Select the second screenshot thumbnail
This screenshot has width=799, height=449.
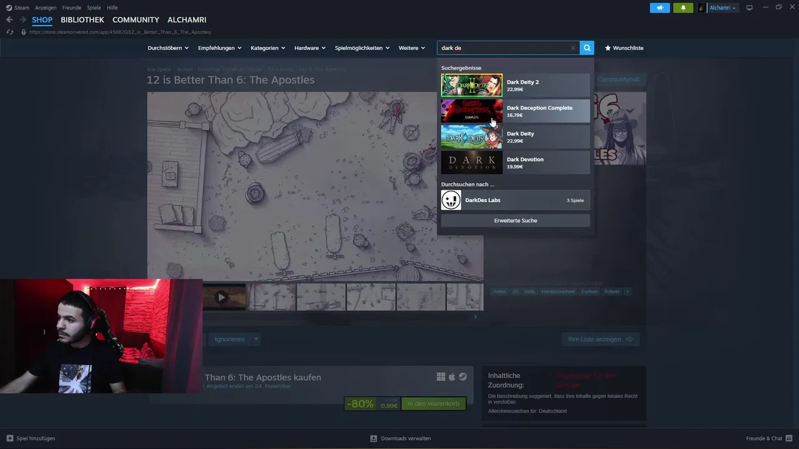(x=321, y=297)
